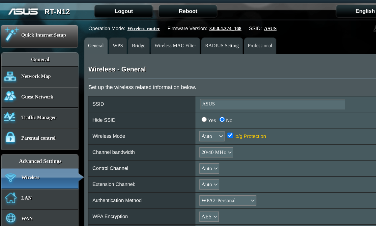Viewport: 376px width, 226px height.
Task: Click the SSID text input field
Action: (272, 104)
